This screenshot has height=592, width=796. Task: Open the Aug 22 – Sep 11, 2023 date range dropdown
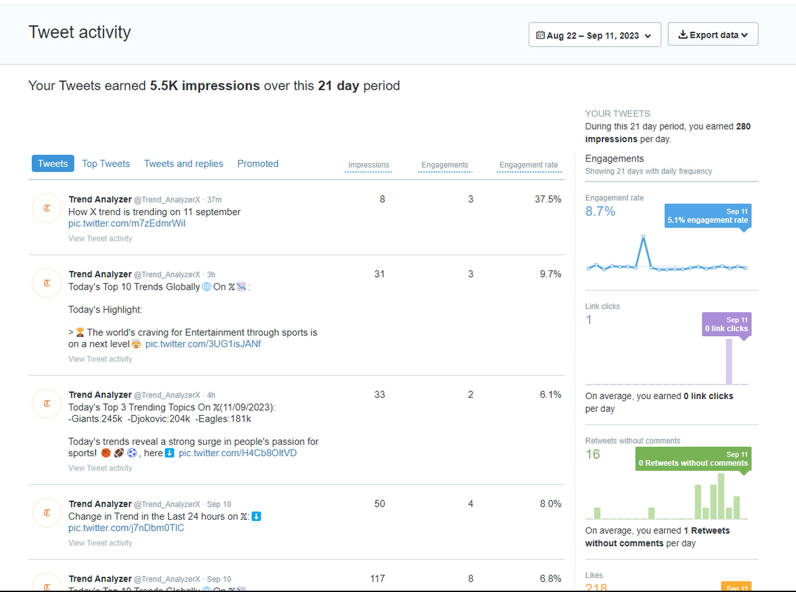tap(594, 35)
